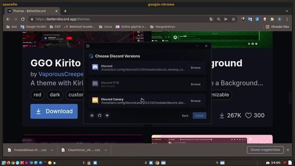Click the translate page icon in address bar

point(211,19)
